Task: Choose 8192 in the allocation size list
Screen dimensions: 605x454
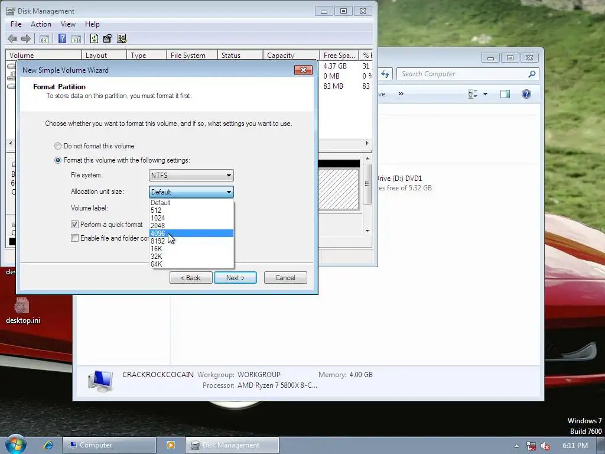Action: pyautogui.click(x=191, y=241)
